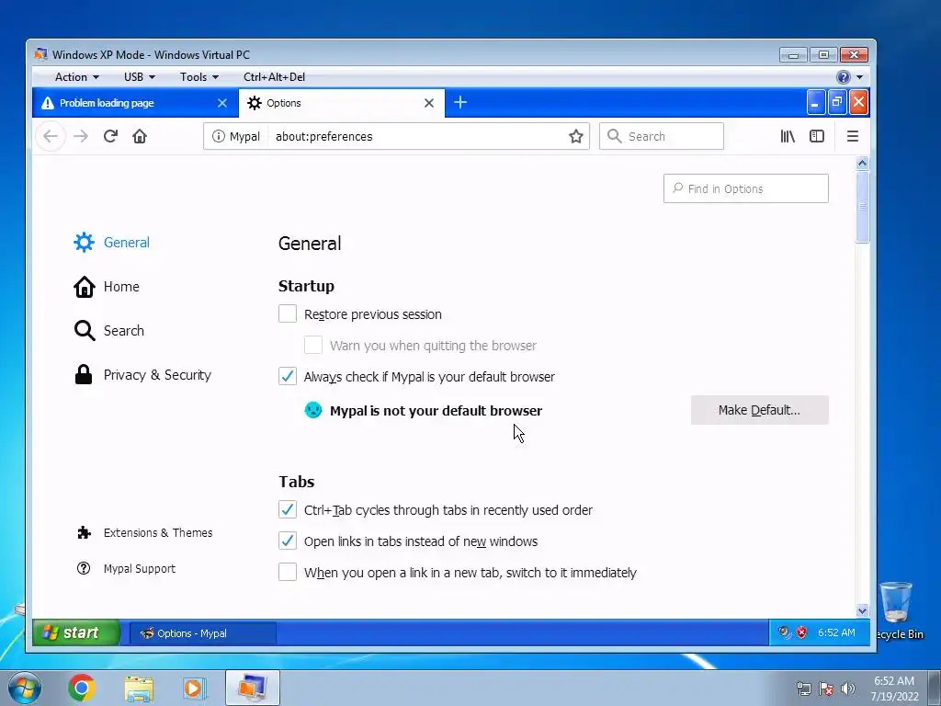Click the Action Center flag tray icon
The width and height of the screenshot is (941, 706).
(x=826, y=689)
